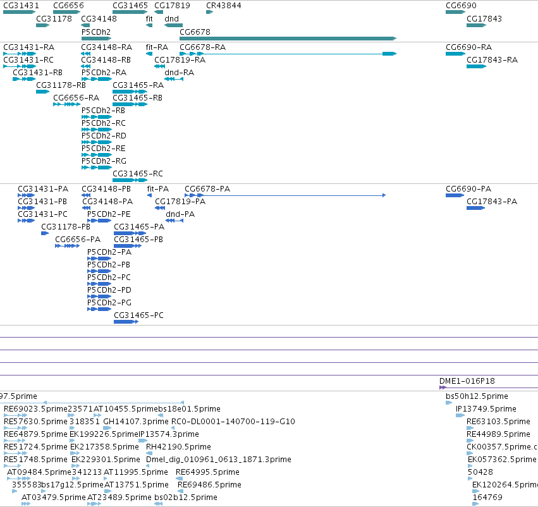Select protein CG17843-PA
Screen dimensions: 538x507
(x=492, y=202)
